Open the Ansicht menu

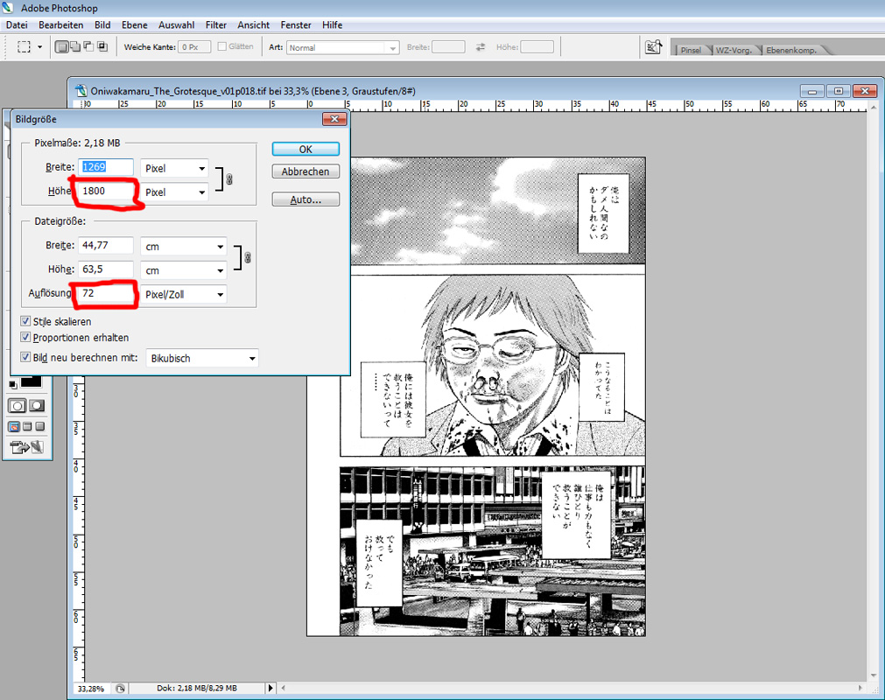[254, 24]
